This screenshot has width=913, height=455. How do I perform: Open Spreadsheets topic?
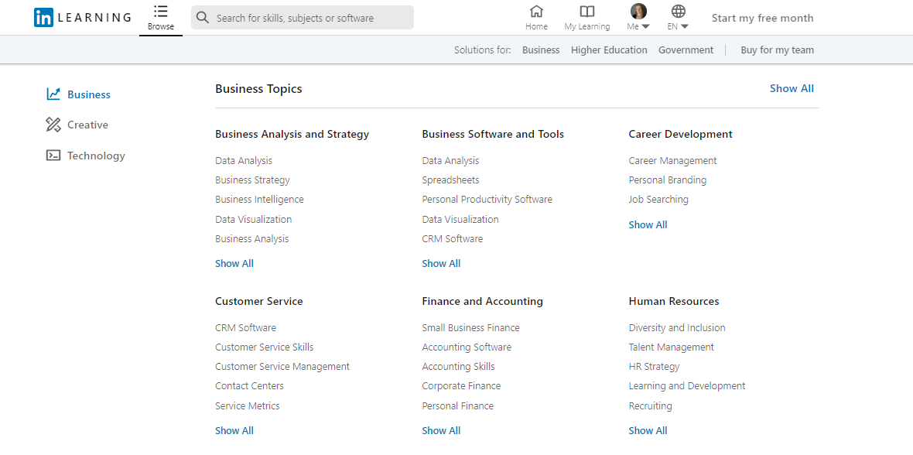(x=450, y=180)
